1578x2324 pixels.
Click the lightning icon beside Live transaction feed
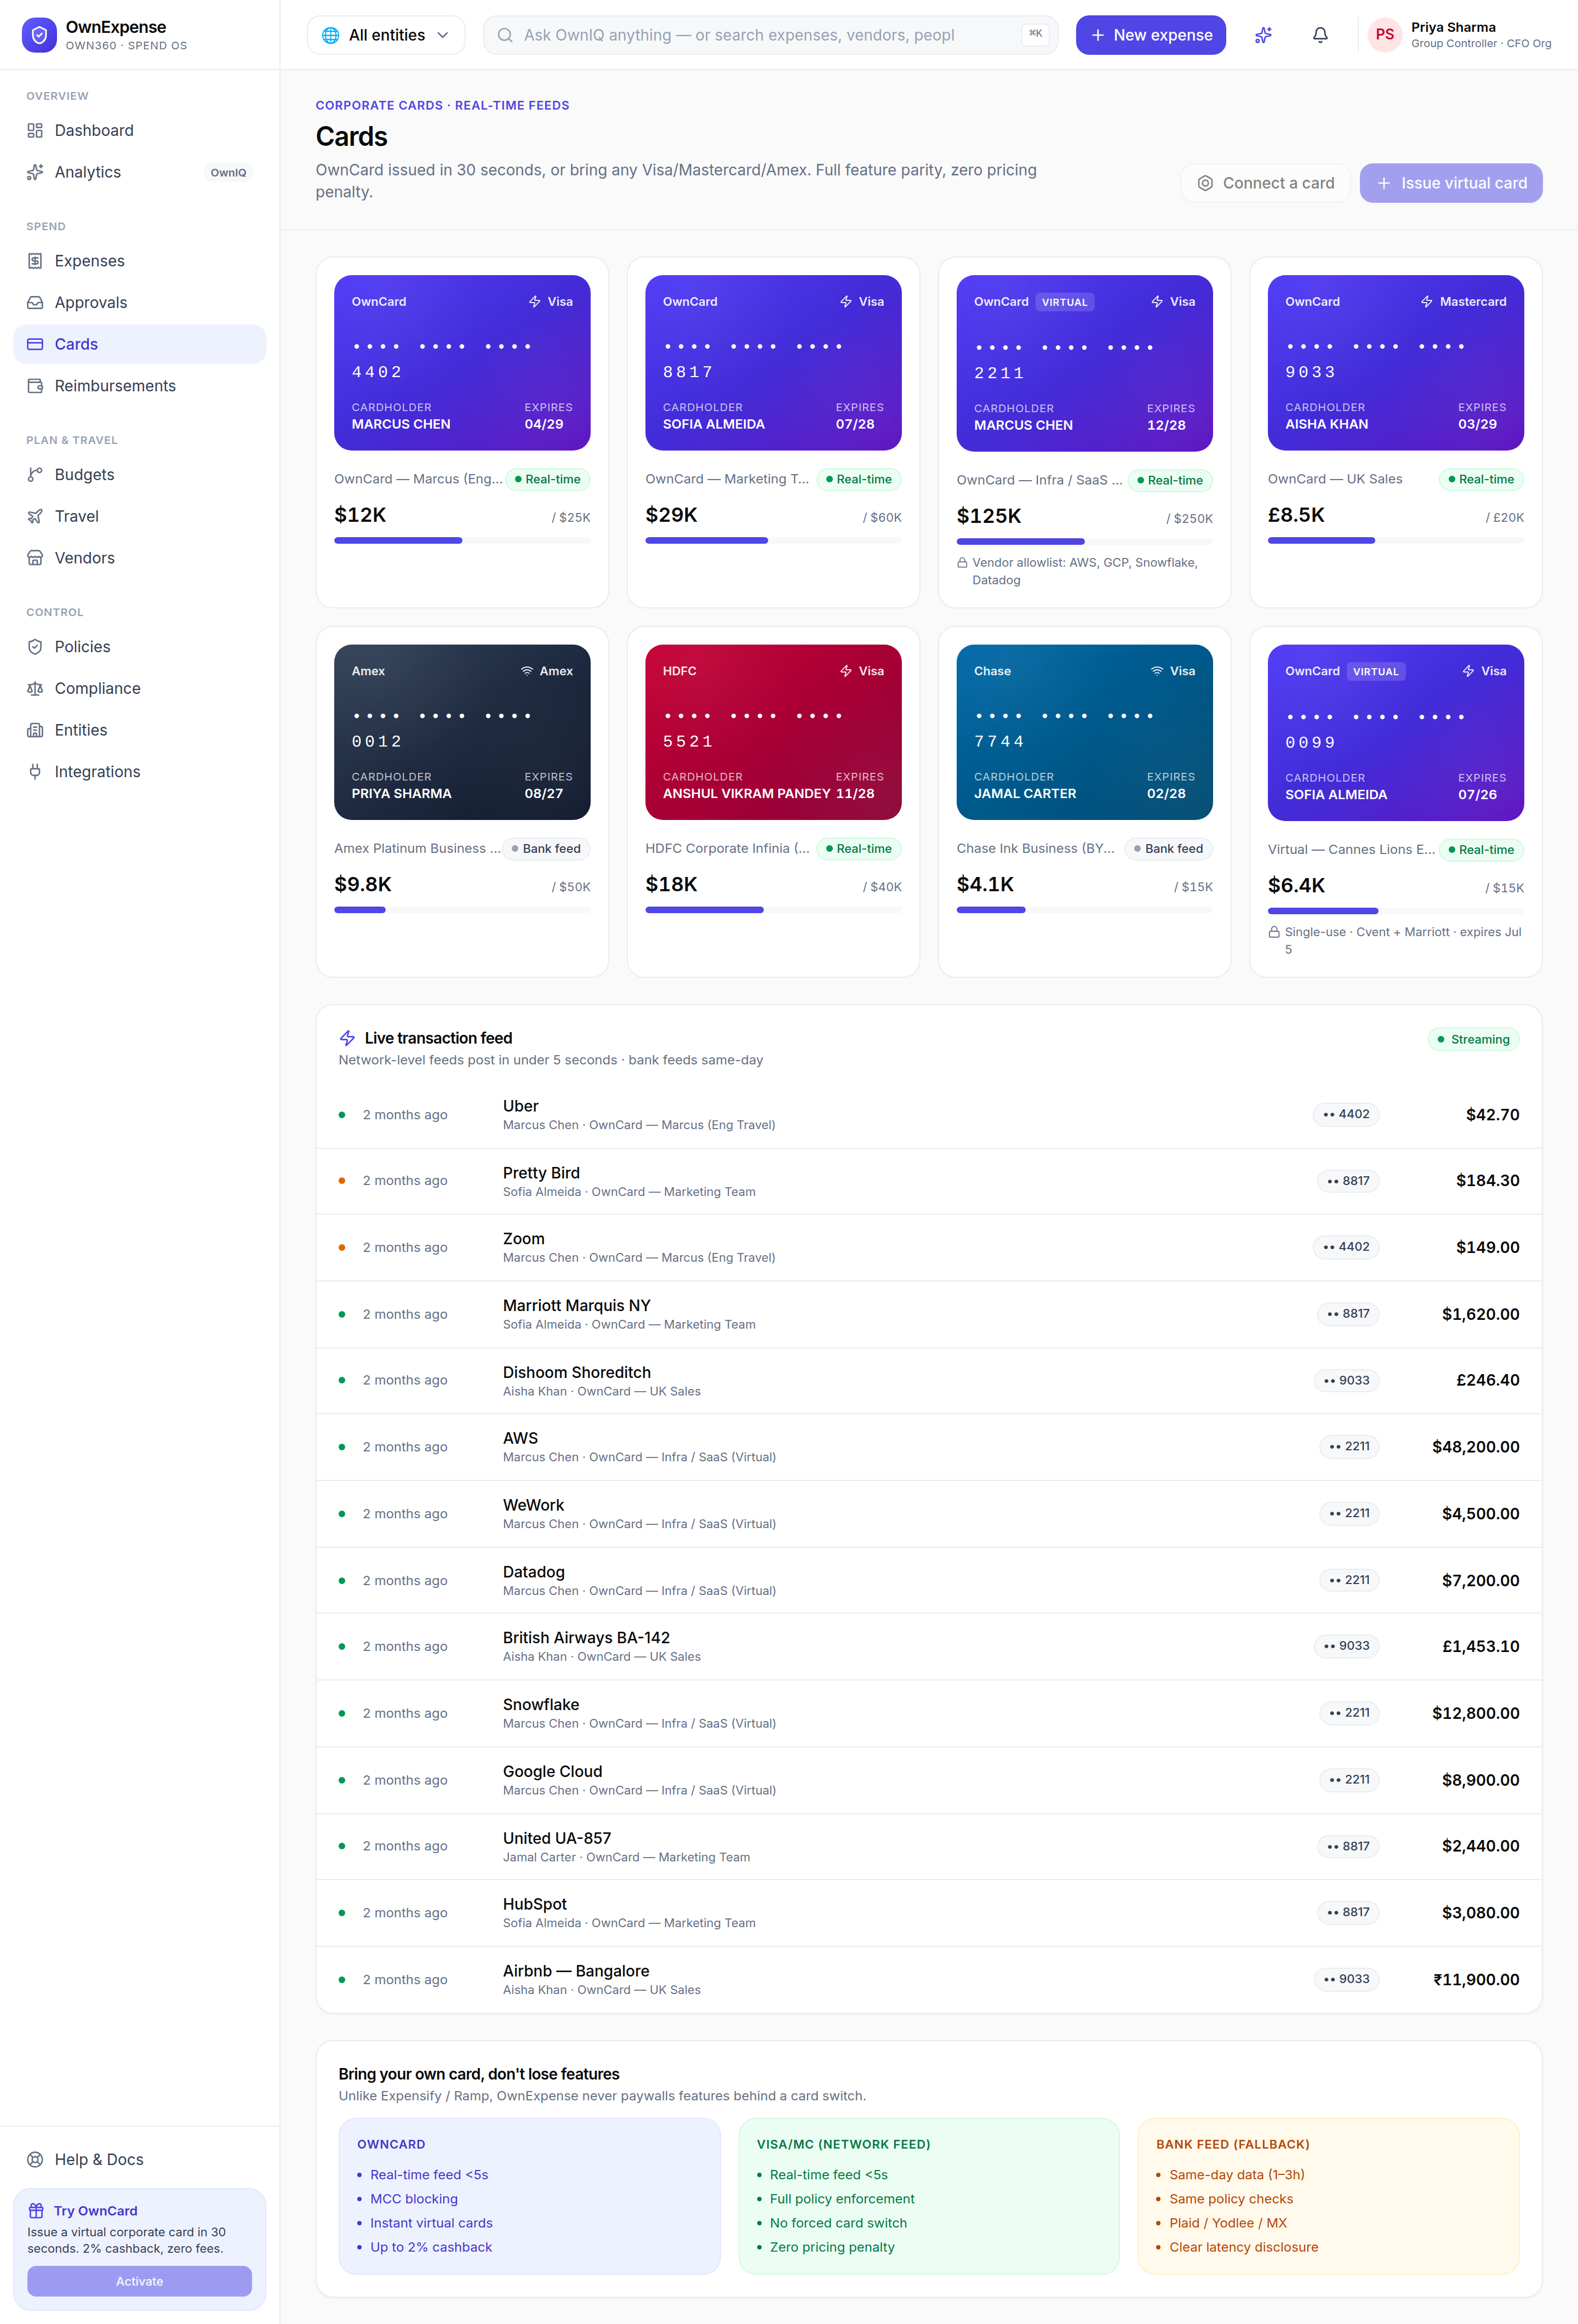tap(348, 1038)
